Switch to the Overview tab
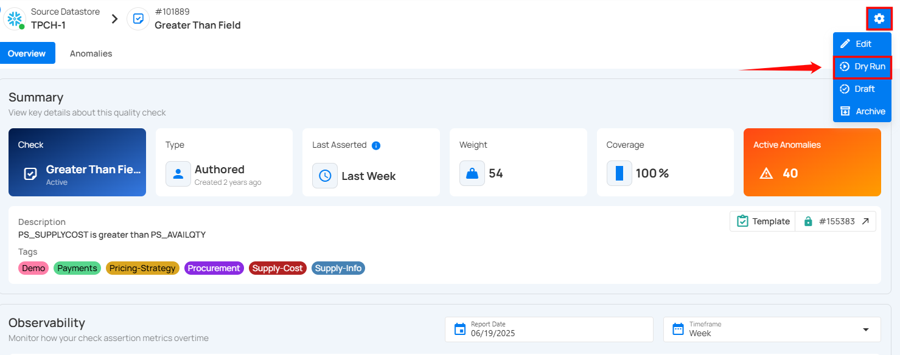This screenshot has width=900, height=355. [x=27, y=53]
